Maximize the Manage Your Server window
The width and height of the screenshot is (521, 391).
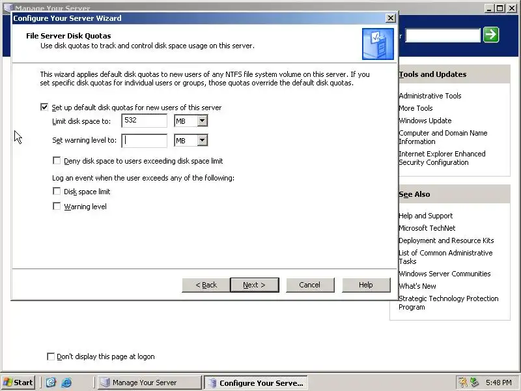point(500,8)
